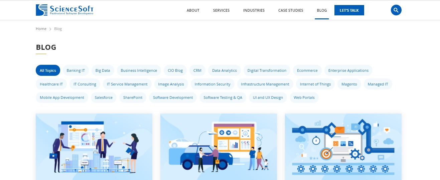Select the CIO Blog topic
This screenshot has width=440, height=180.
point(175,70)
